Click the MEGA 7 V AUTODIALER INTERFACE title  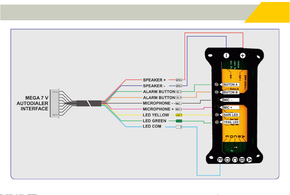coord(32,103)
